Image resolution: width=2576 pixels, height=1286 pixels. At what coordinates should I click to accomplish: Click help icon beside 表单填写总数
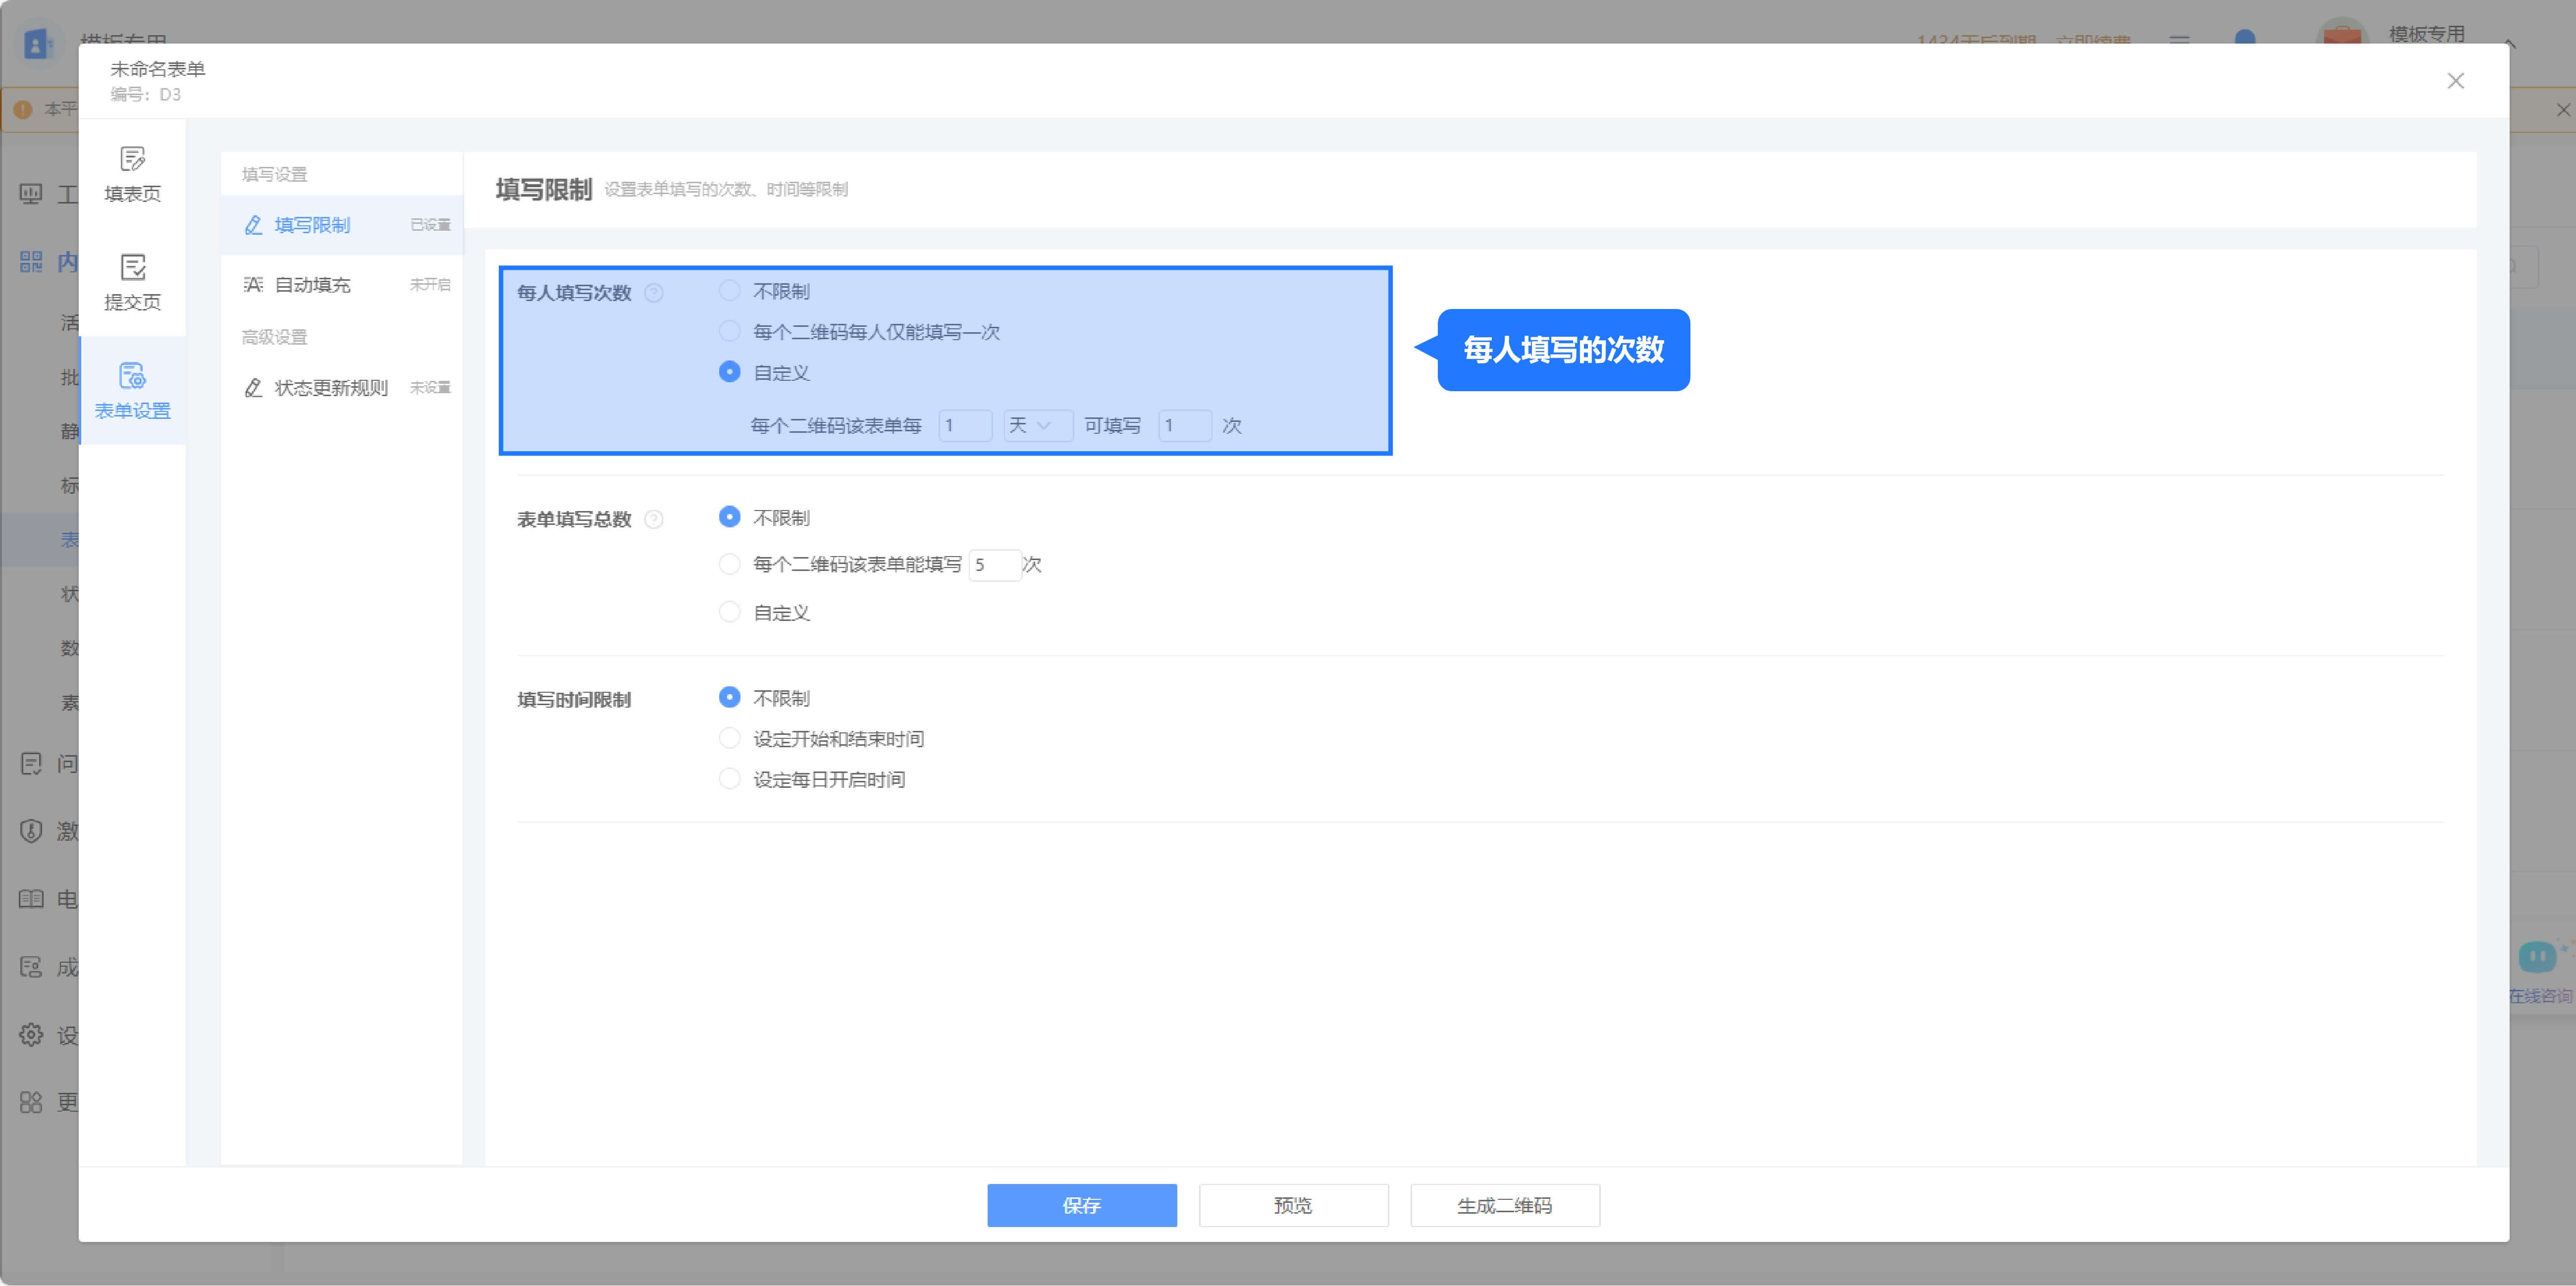(654, 519)
